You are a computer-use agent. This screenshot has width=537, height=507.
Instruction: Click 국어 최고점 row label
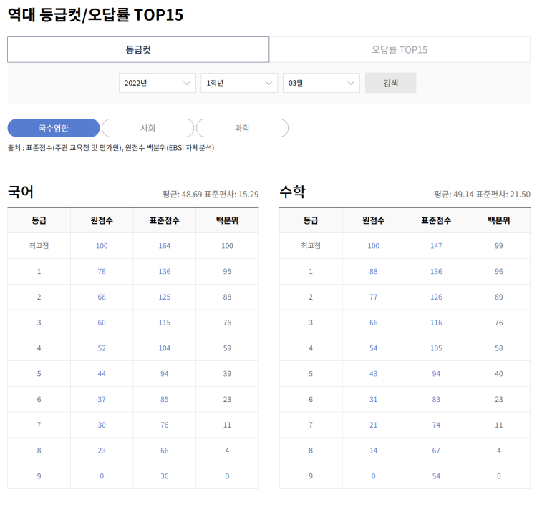(x=39, y=245)
